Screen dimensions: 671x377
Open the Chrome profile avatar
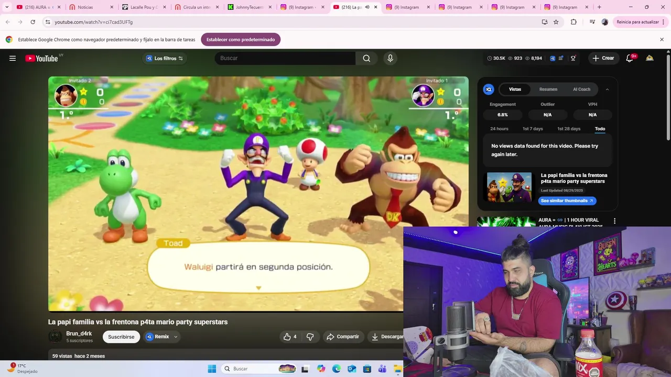coord(605,22)
